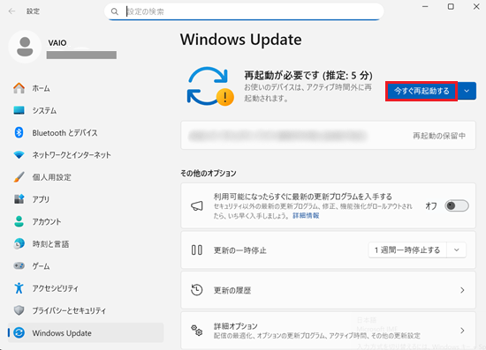Click the 再起動の保留中 status text
This screenshot has width=486, height=350.
pos(439,136)
